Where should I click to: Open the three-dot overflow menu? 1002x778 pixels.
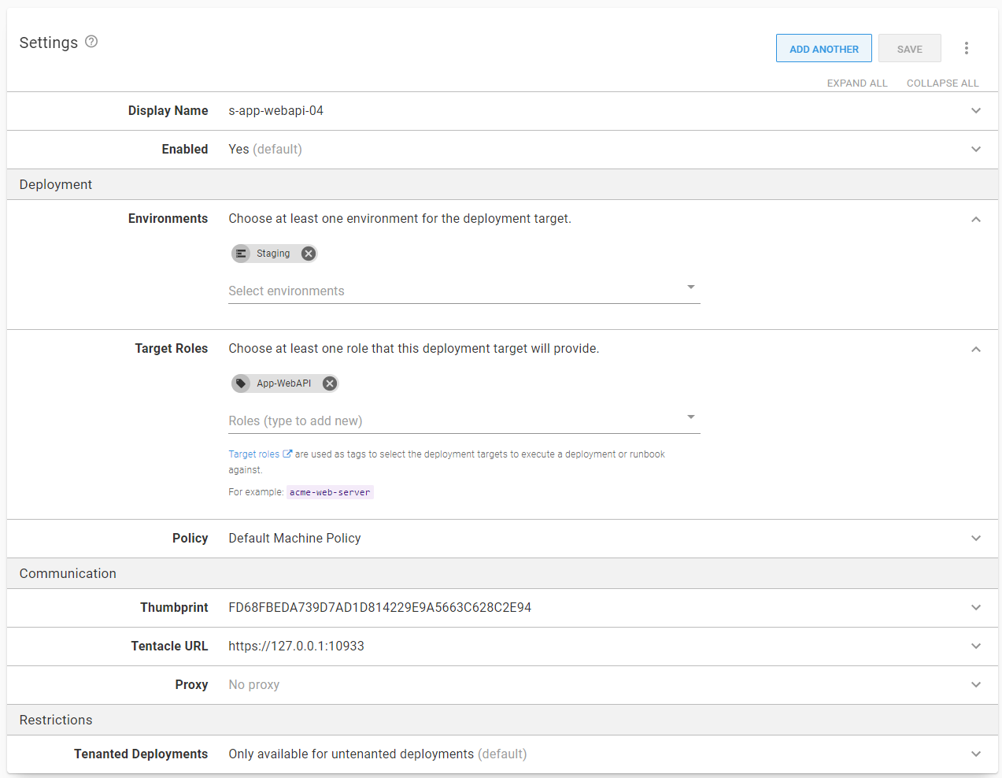(966, 48)
